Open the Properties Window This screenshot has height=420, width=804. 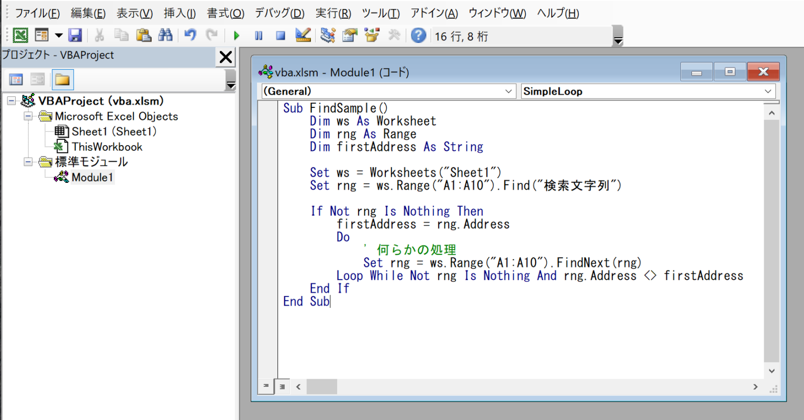pyautogui.click(x=350, y=35)
